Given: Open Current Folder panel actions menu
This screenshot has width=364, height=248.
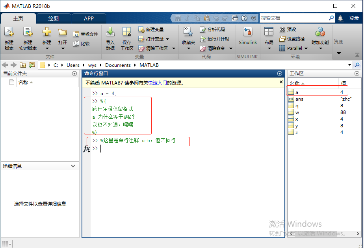Looking at the screenshot, I should 74,73.
